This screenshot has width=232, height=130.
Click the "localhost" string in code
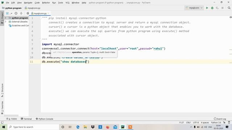tap(109, 48)
